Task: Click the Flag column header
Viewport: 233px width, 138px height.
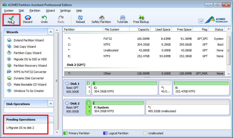Action: (201, 29)
